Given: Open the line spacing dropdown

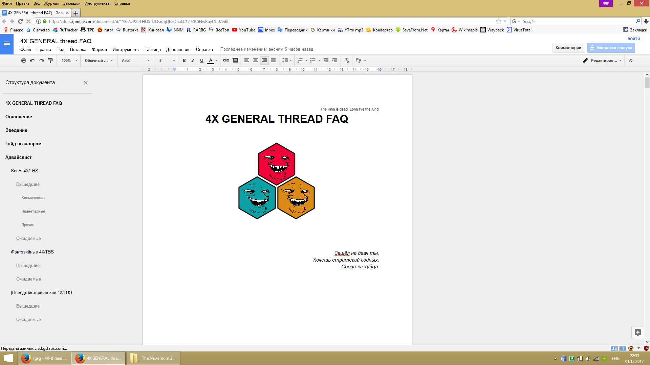Looking at the screenshot, I should click(x=287, y=60).
